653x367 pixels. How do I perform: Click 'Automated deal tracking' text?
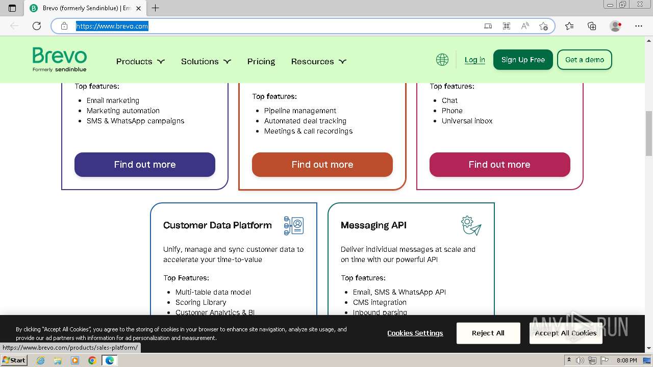click(305, 121)
